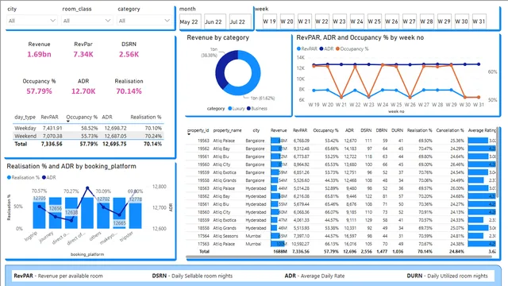
Task: Select property row 18563 Atliq Palace Hyderabad
Action: click(x=341, y=188)
